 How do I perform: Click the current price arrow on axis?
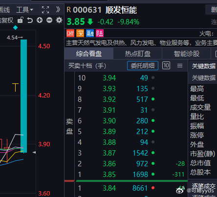pos(34,152)
